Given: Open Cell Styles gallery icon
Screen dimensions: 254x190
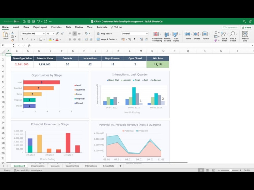Looking at the screenshot, I should pyautogui.click(x=175, y=34).
